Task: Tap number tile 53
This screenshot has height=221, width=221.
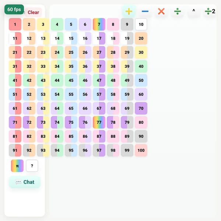Action: click(x=43, y=94)
